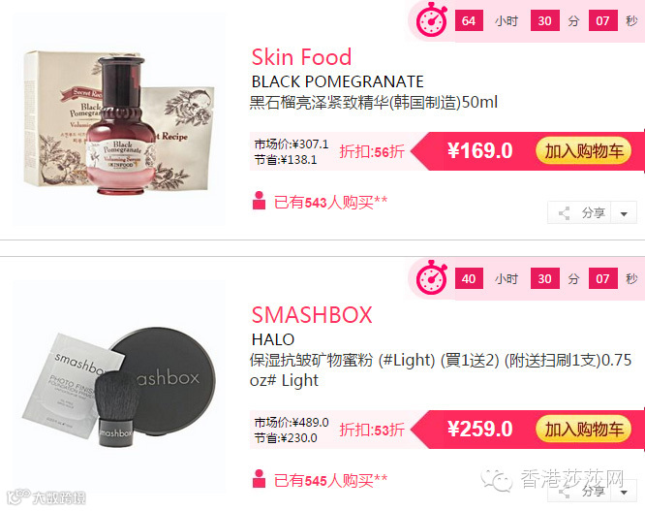
Task: Open the HALO product title
Action: [273, 339]
